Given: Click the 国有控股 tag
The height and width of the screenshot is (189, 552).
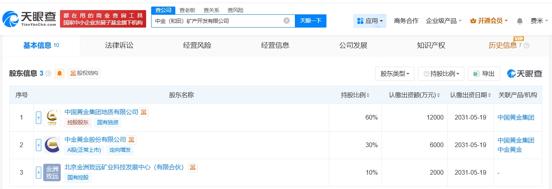Looking at the screenshot, I should click(x=78, y=178).
